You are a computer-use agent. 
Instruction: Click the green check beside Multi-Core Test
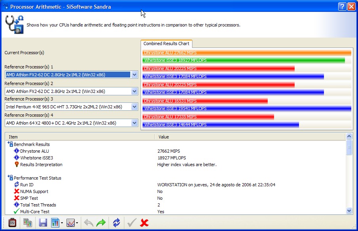pyautogui.click(x=17, y=211)
